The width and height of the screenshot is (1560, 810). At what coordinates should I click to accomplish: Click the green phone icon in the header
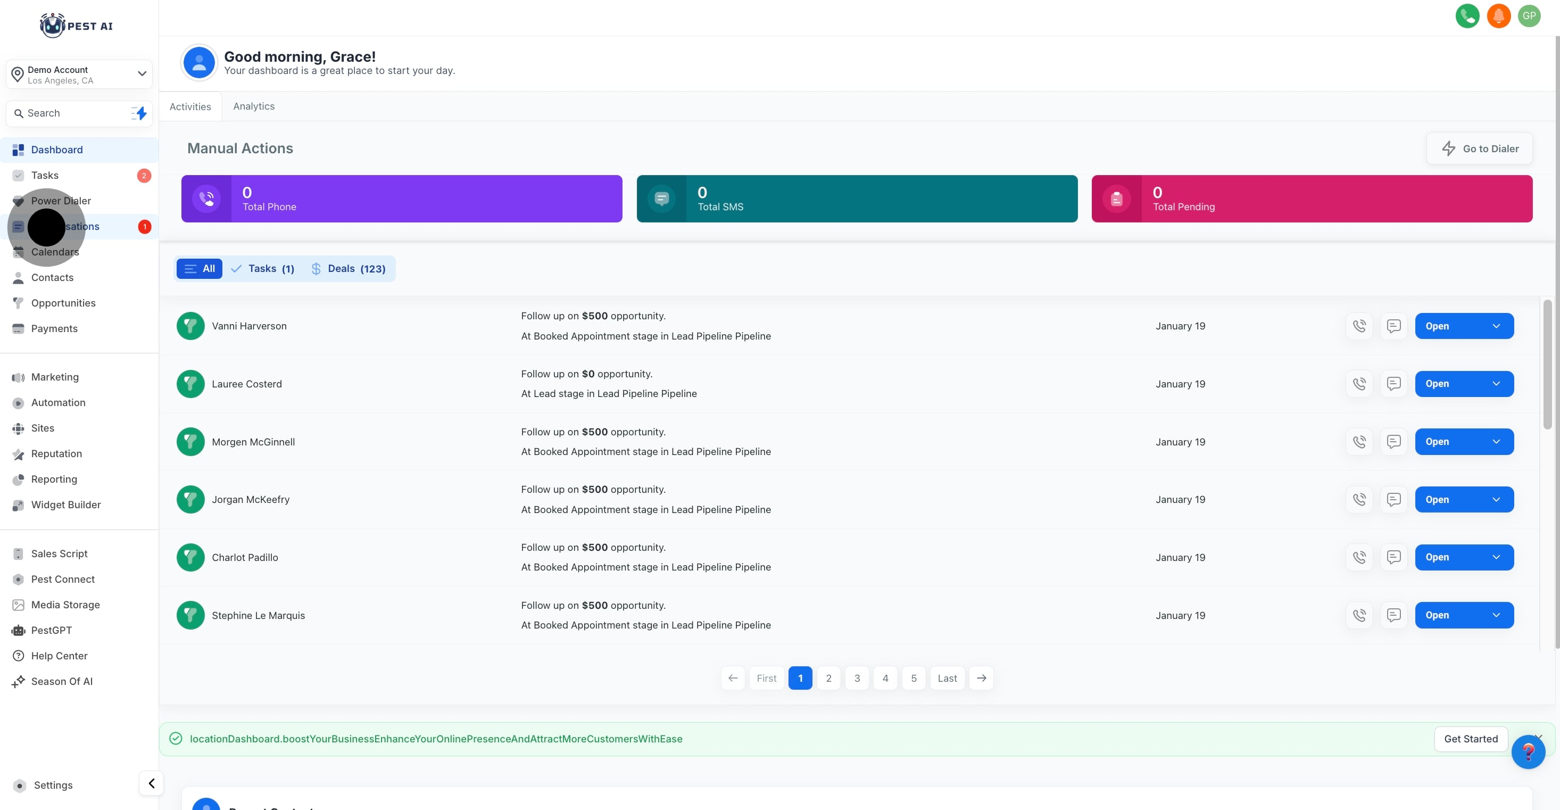(1467, 16)
